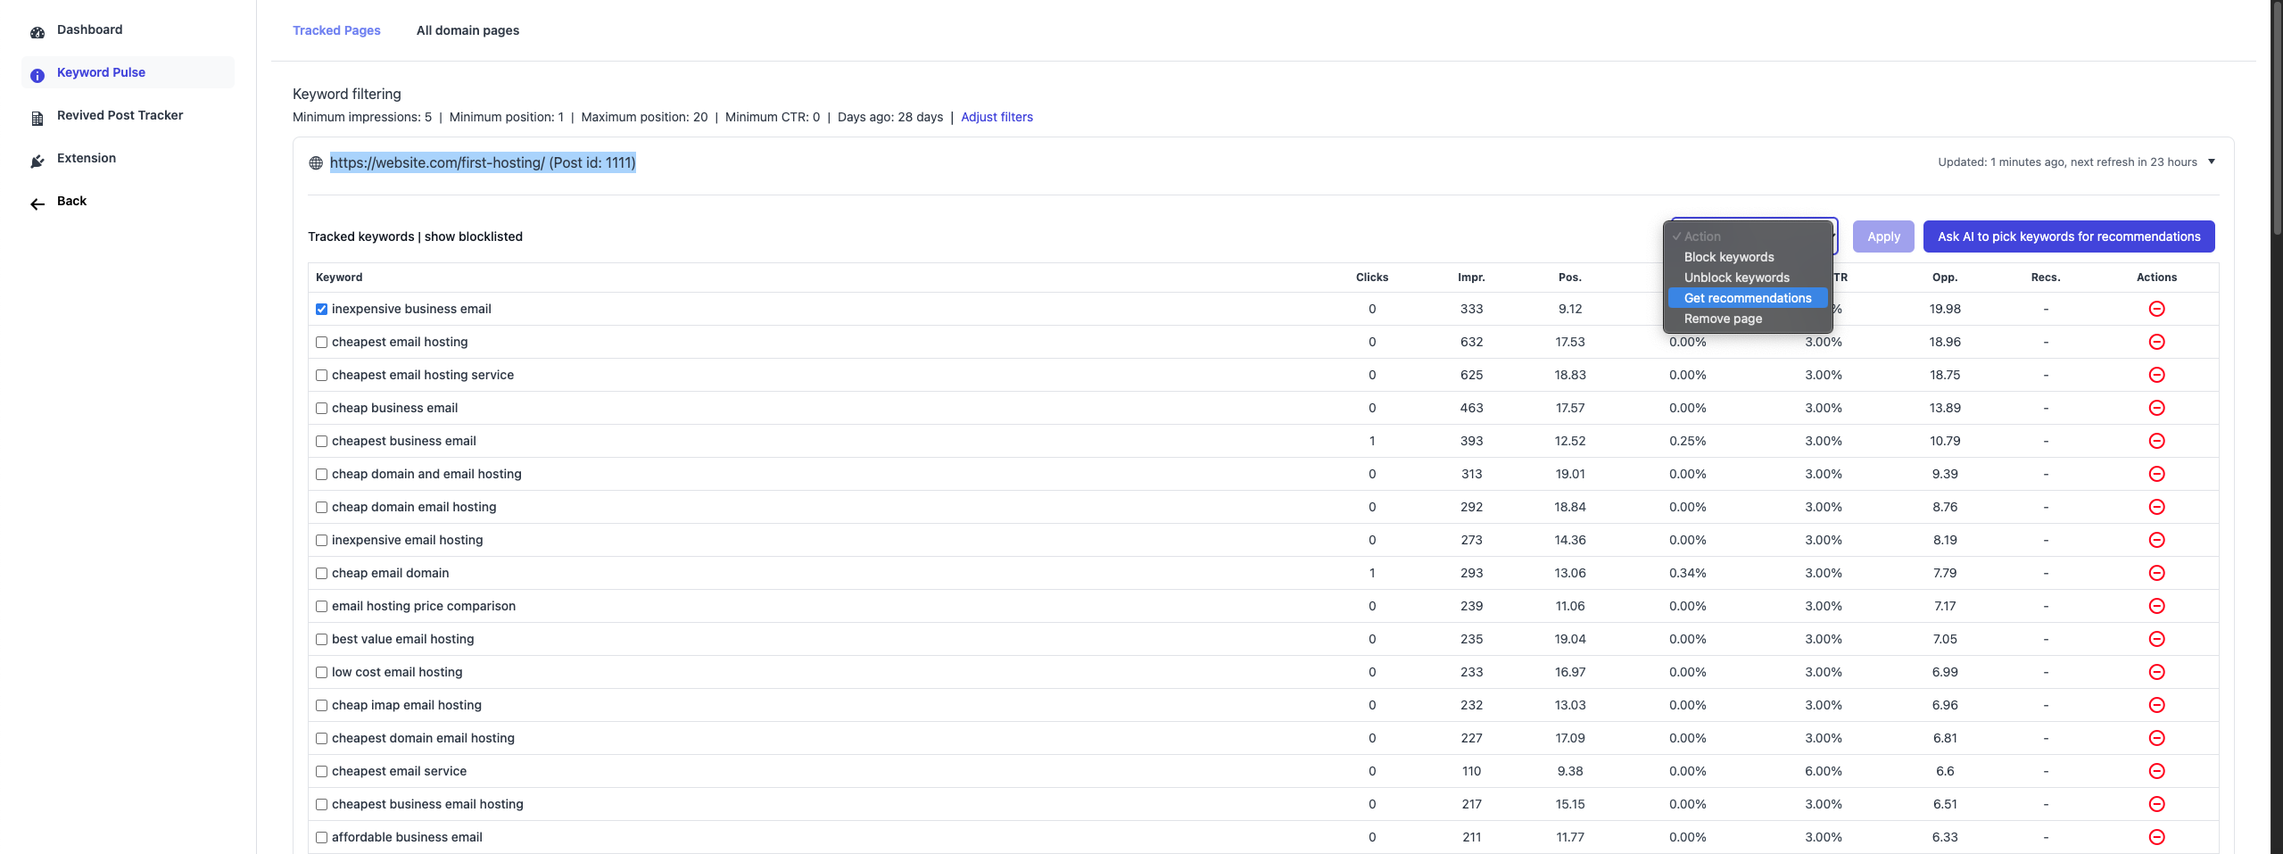
Task: Remove cheapest business email hosting via minus icon
Action: (x=2157, y=804)
